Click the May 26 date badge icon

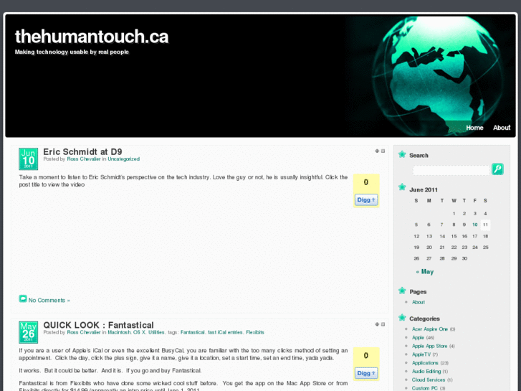28,332
